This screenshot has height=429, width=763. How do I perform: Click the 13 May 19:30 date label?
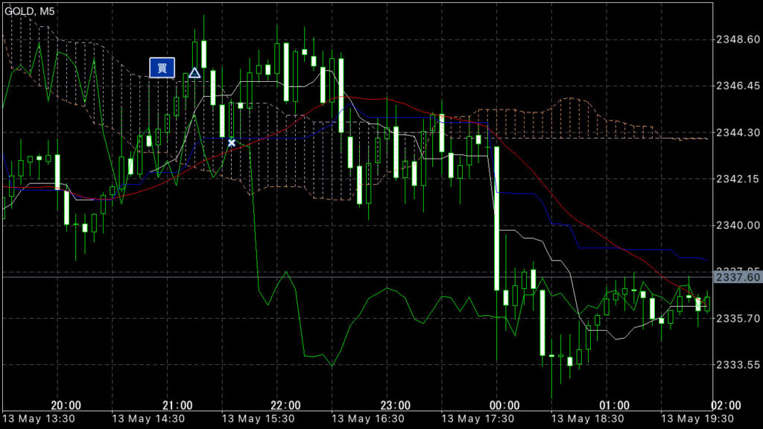697,419
